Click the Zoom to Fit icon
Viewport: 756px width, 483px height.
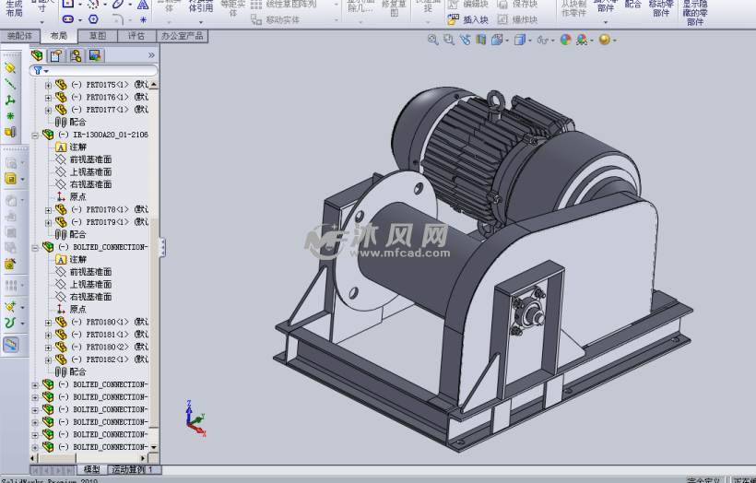point(433,40)
